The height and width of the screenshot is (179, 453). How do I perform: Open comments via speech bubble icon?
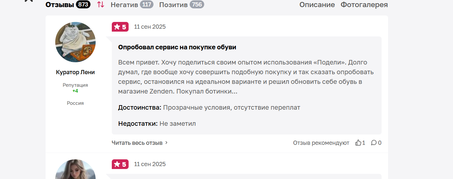pos(374,143)
